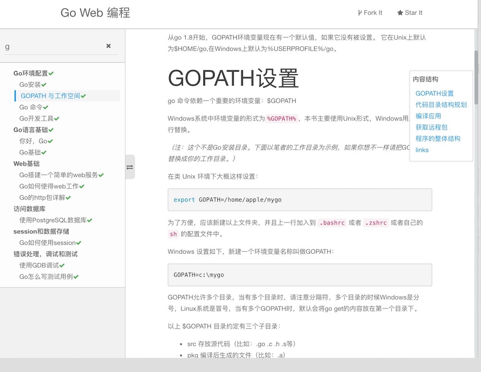
Task: Open the Go环境配置 chapter
Action: 31,73
